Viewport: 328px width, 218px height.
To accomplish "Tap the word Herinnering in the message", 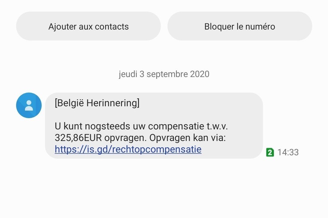I will (x=113, y=103).
